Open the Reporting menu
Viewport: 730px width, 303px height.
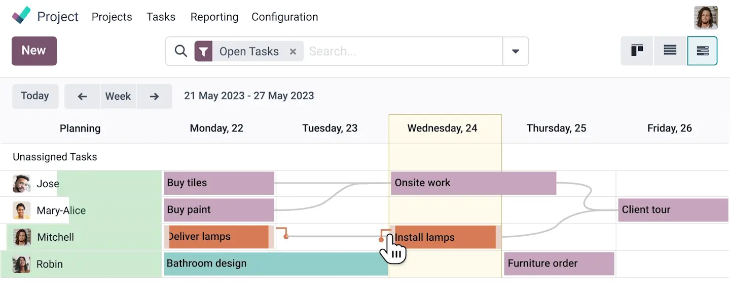[214, 17]
